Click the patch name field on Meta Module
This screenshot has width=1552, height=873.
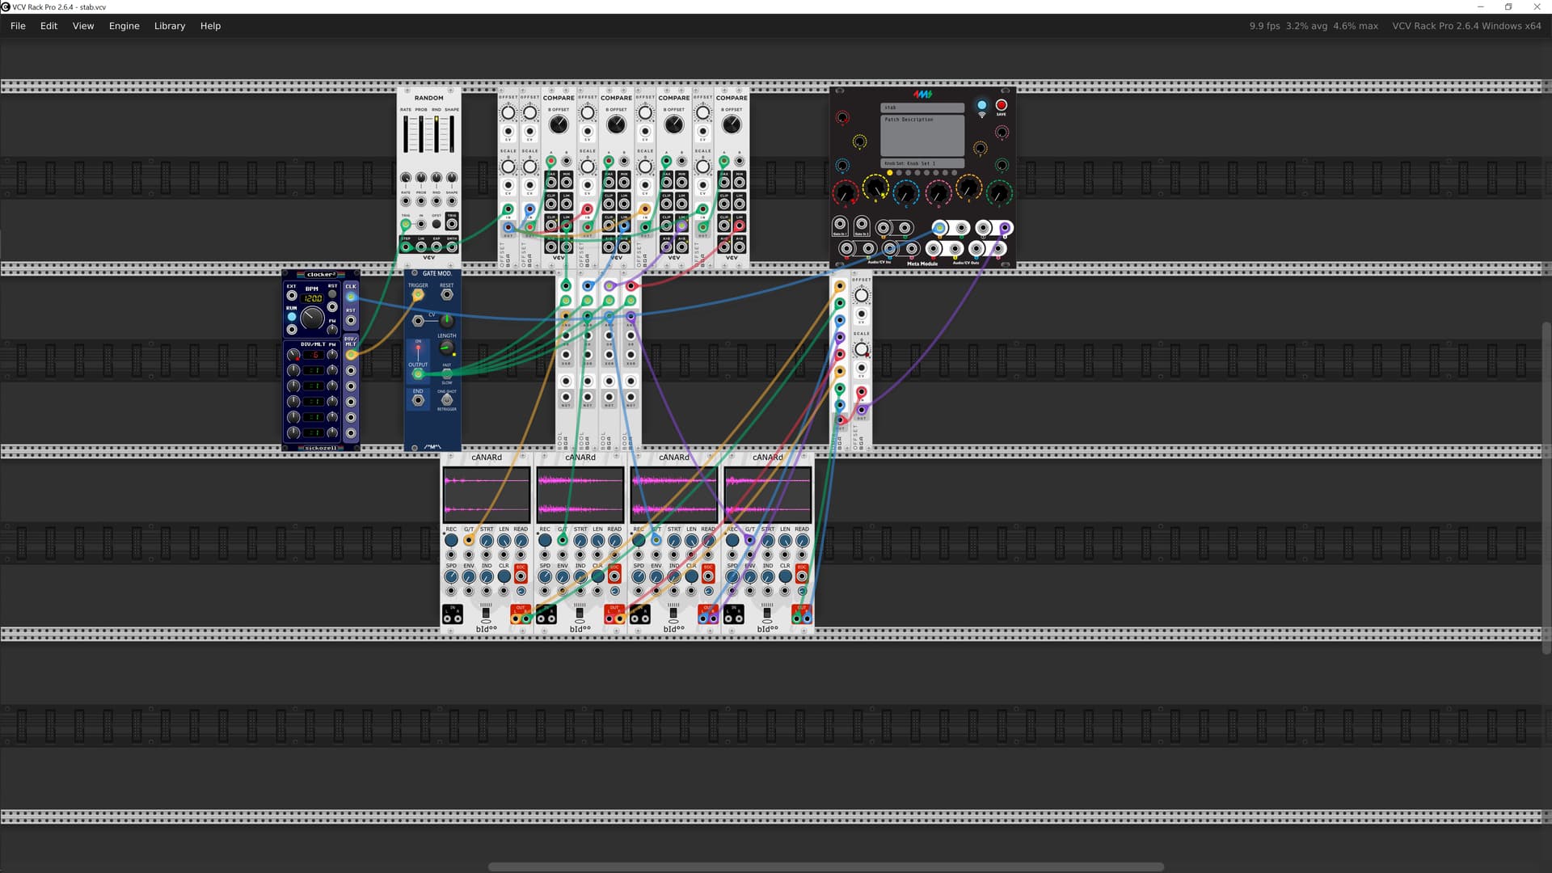pos(922,108)
